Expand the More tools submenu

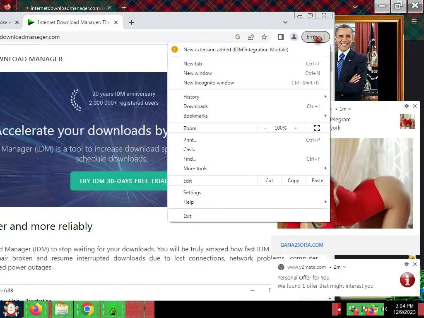248,169
